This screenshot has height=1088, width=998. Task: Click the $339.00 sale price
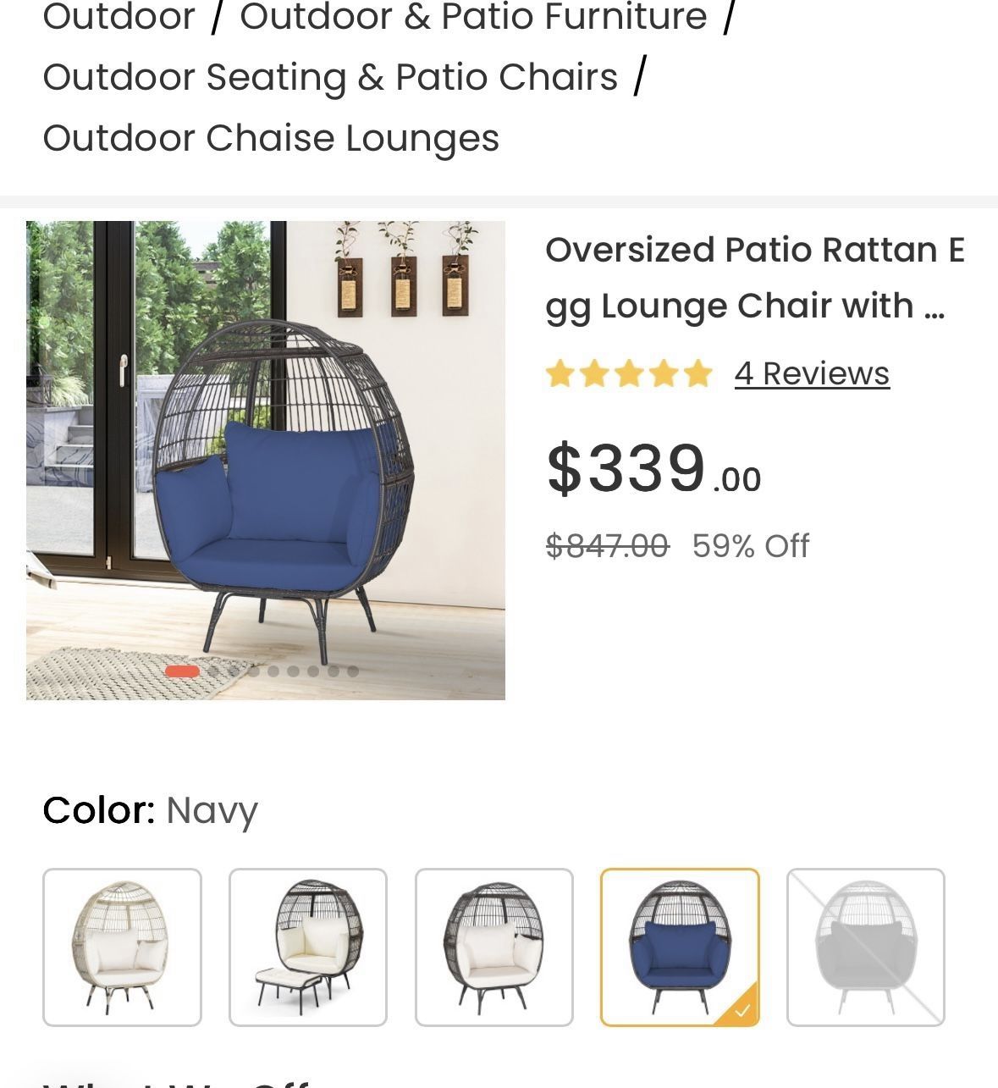pyautogui.click(x=653, y=468)
